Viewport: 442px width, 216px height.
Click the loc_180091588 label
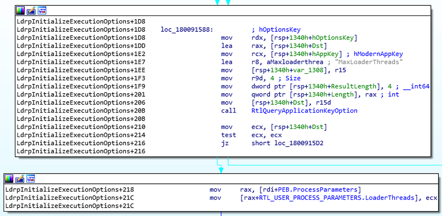187,30
